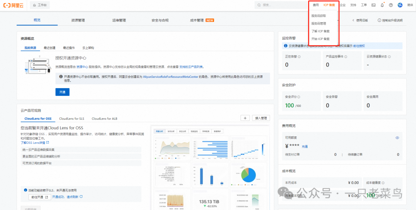Switch language via 简体

coord(410,5)
